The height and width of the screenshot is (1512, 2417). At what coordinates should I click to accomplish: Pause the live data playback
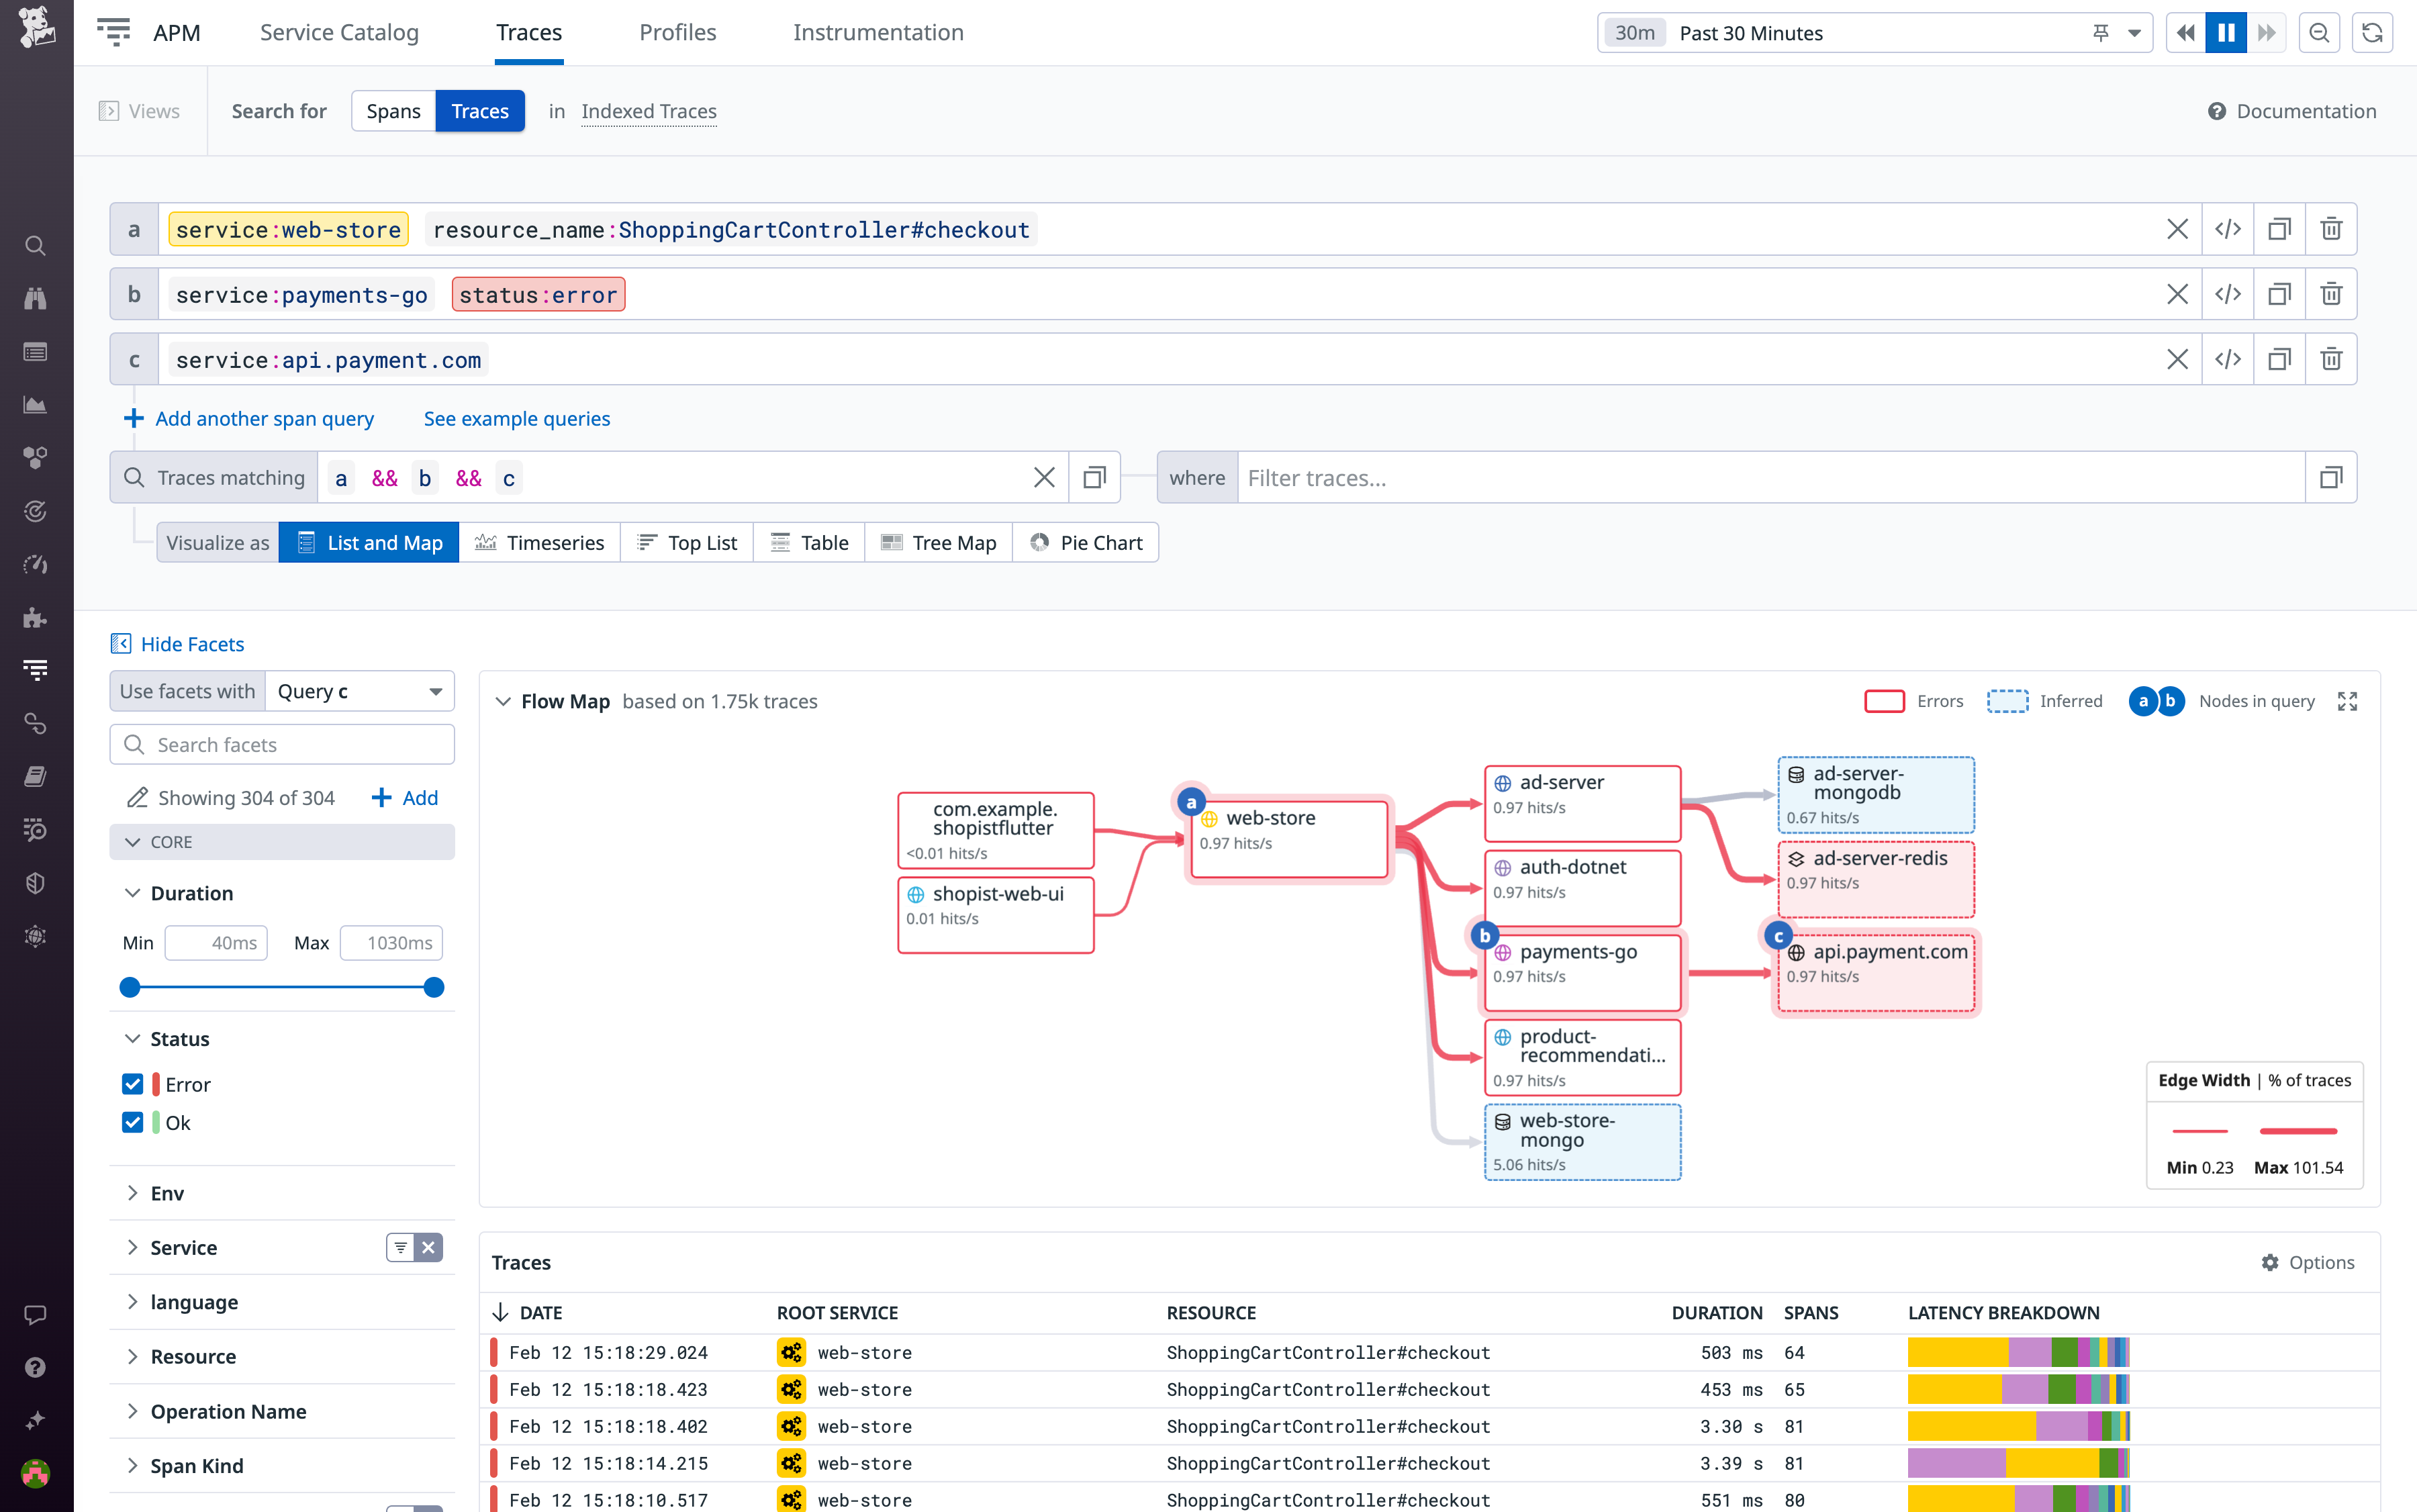(x=2225, y=32)
